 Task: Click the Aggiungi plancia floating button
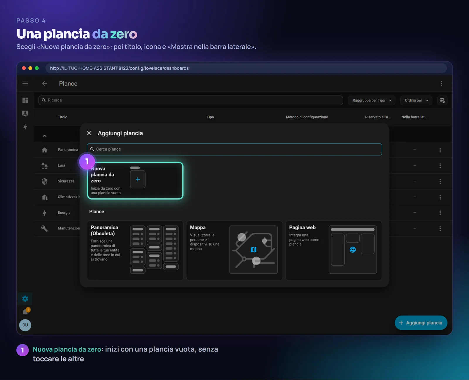click(421, 323)
